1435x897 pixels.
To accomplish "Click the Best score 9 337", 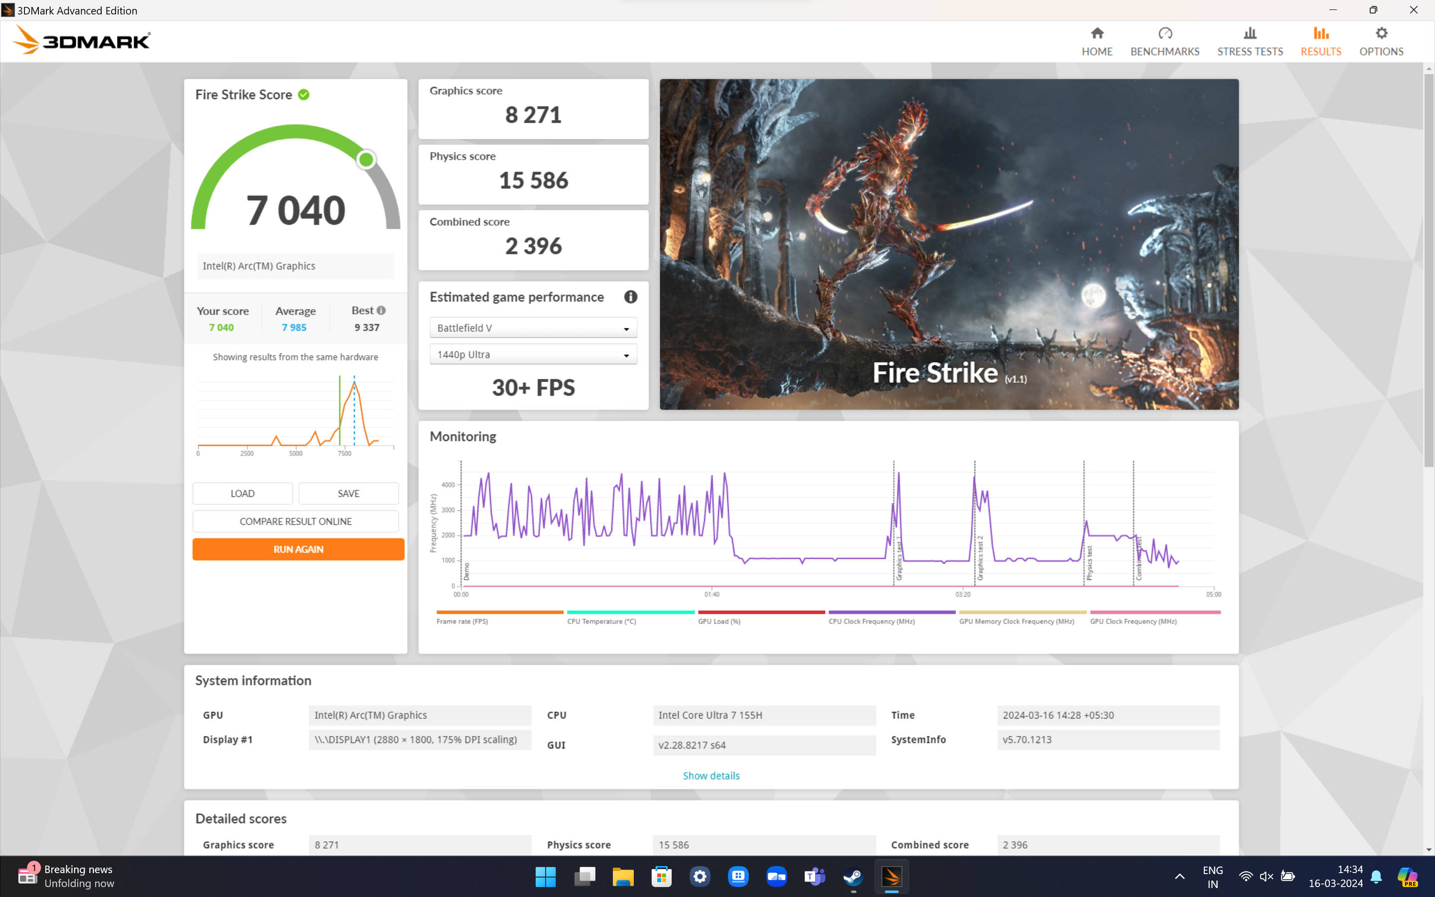I will pyautogui.click(x=366, y=327).
